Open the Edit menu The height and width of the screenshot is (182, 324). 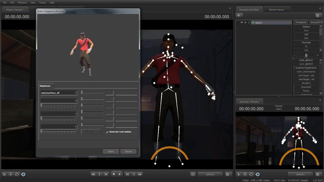(x=12, y=3)
